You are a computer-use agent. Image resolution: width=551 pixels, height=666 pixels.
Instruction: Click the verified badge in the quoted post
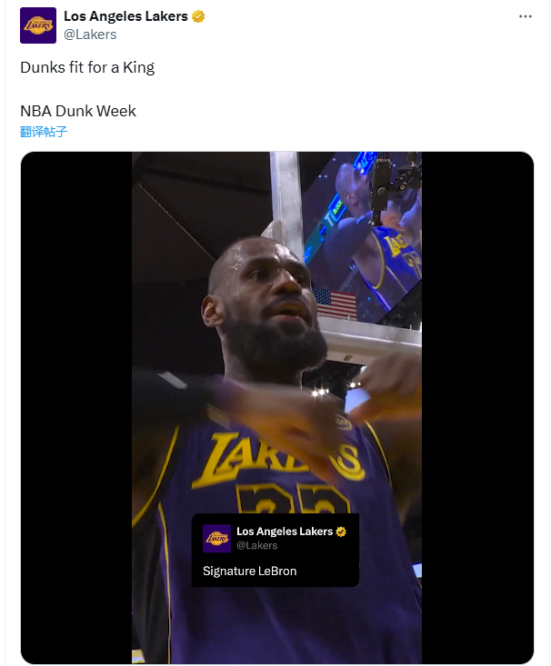point(342,532)
